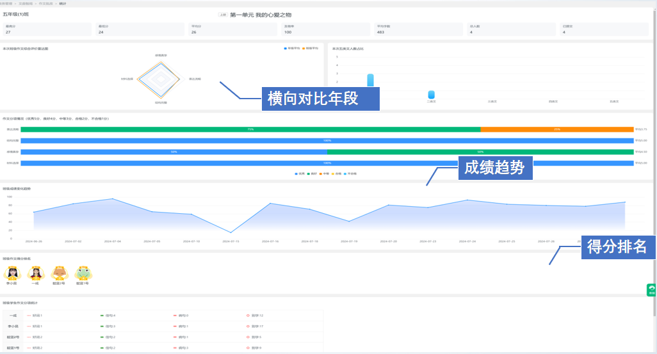This screenshot has width=657, height=354.
Task: Click the 2024-07-13 low point on trend chart
Action: [x=231, y=232]
